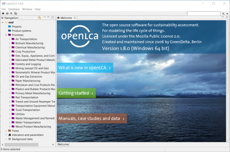Select the bottom Welcome page tab
This screenshot has width=230, height=152.
click(x=63, y=144)
